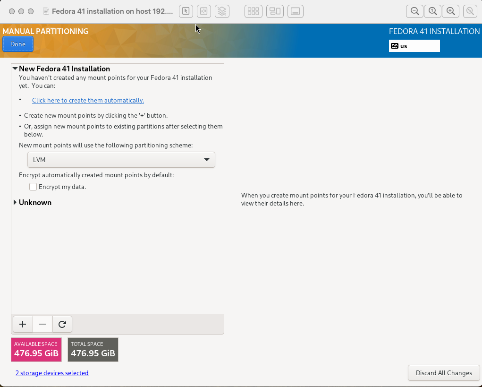Click the 'When you create mount points' info text

[352, 199]
